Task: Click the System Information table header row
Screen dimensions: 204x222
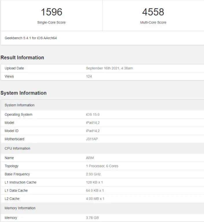Action: tap(102, 105)
